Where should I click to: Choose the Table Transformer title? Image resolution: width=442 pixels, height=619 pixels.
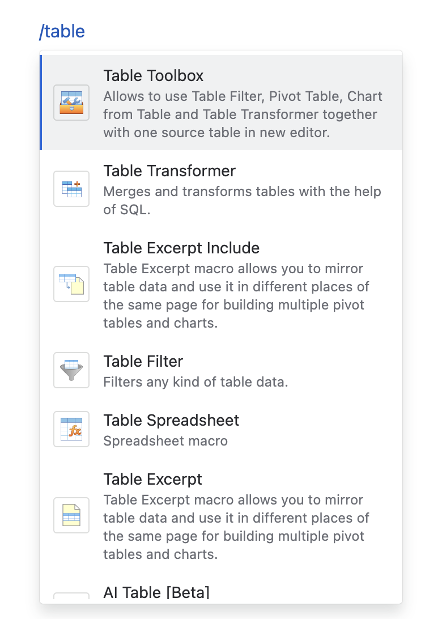(169, 171)
